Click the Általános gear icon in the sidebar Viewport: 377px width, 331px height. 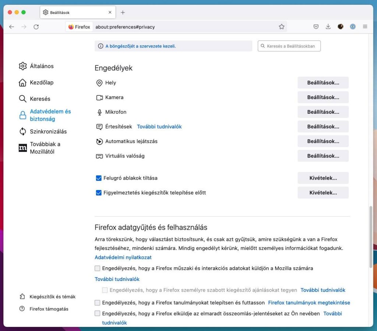22,66
